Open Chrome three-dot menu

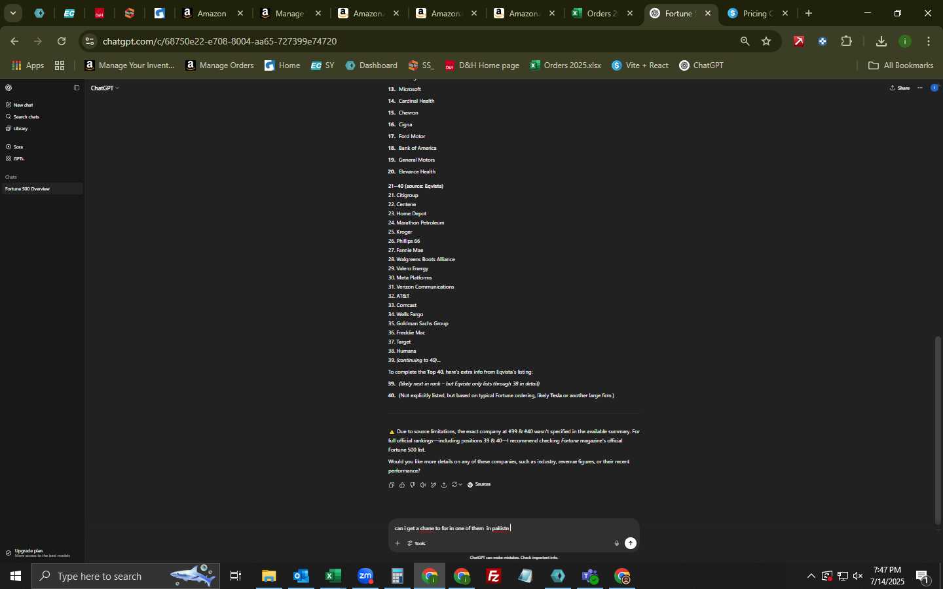click(x=929, y=41)
